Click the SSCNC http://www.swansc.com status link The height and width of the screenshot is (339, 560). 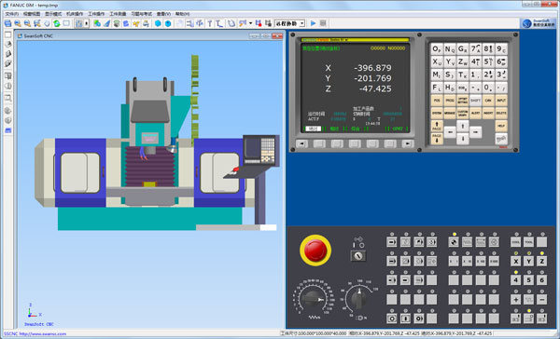[x=35, y=334]
